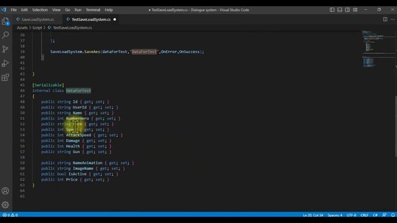This screenshot has width=397, height=223.
Task: Change the CRLF line ending
Action: tap(364, 215)
